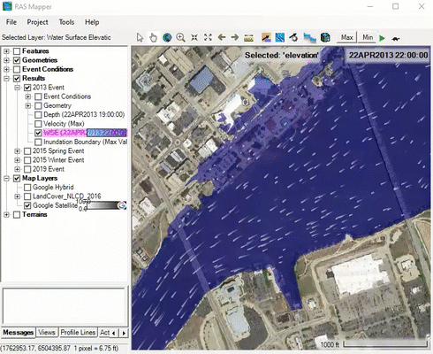Go to the next view with the forward arrow
Image resolution: width=433 pixels, height=354 pixels.
(x=235, y=37)
